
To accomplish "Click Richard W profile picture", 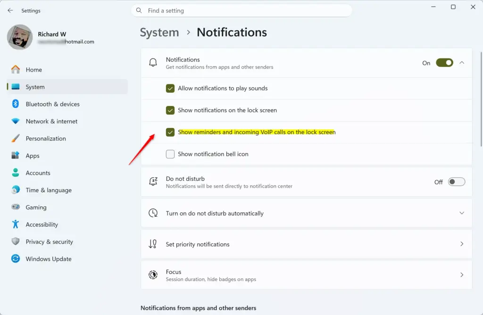I will tap(20, 37).
